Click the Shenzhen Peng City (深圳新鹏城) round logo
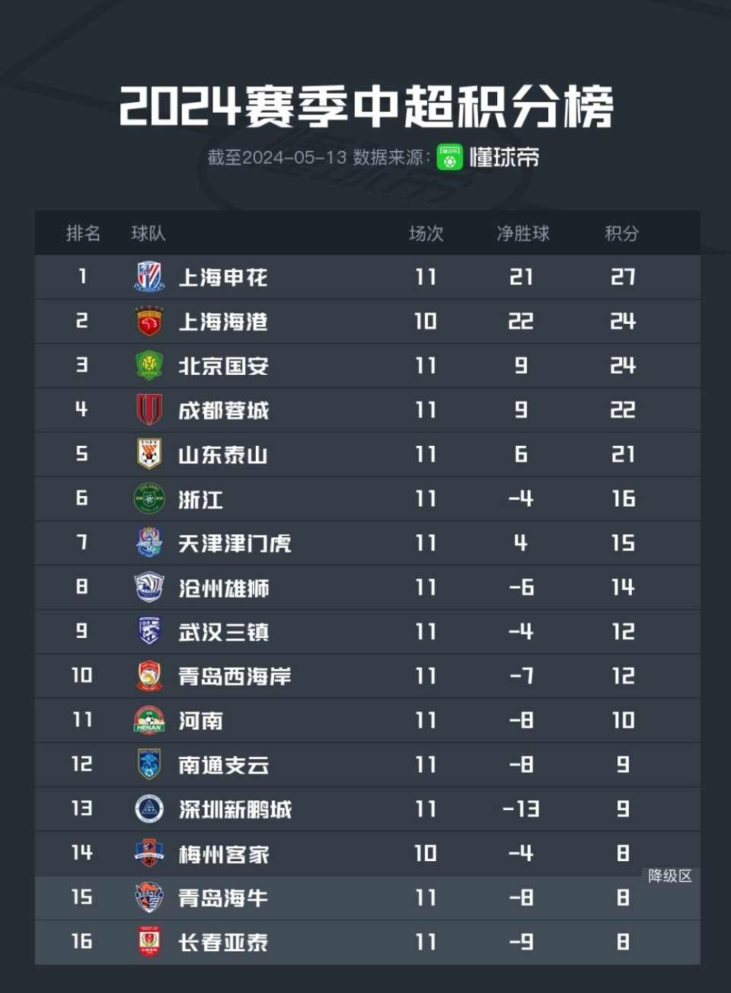 tap(149, 809)
